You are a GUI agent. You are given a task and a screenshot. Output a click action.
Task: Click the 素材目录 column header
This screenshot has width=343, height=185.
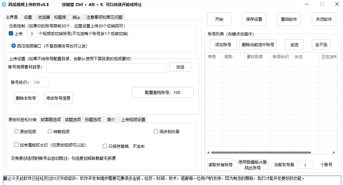(257, 57)
